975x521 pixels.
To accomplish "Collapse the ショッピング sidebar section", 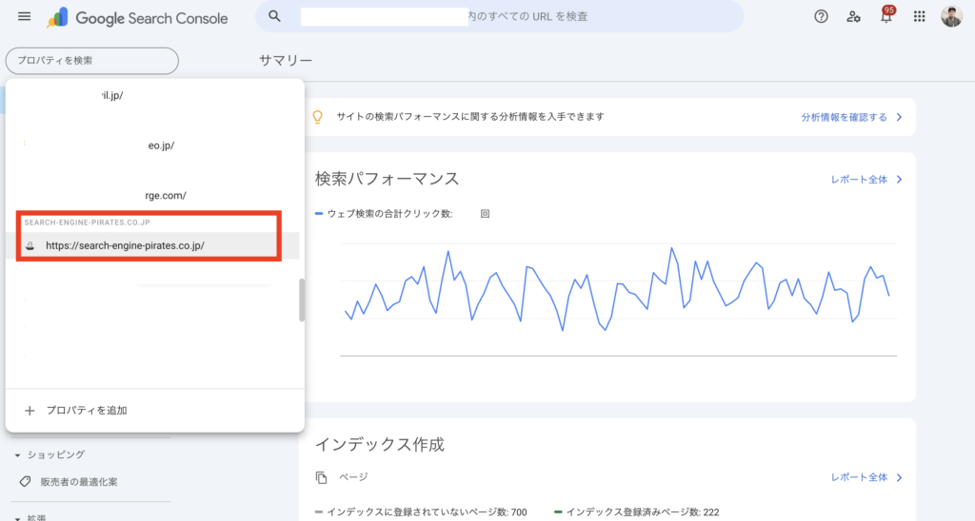I will click(x=17, y=455).
